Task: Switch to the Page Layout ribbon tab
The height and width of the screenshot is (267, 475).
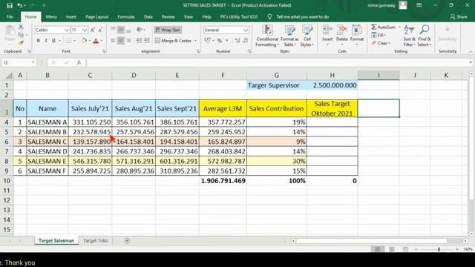Action: pyautogui.click(x=97, y=16)
